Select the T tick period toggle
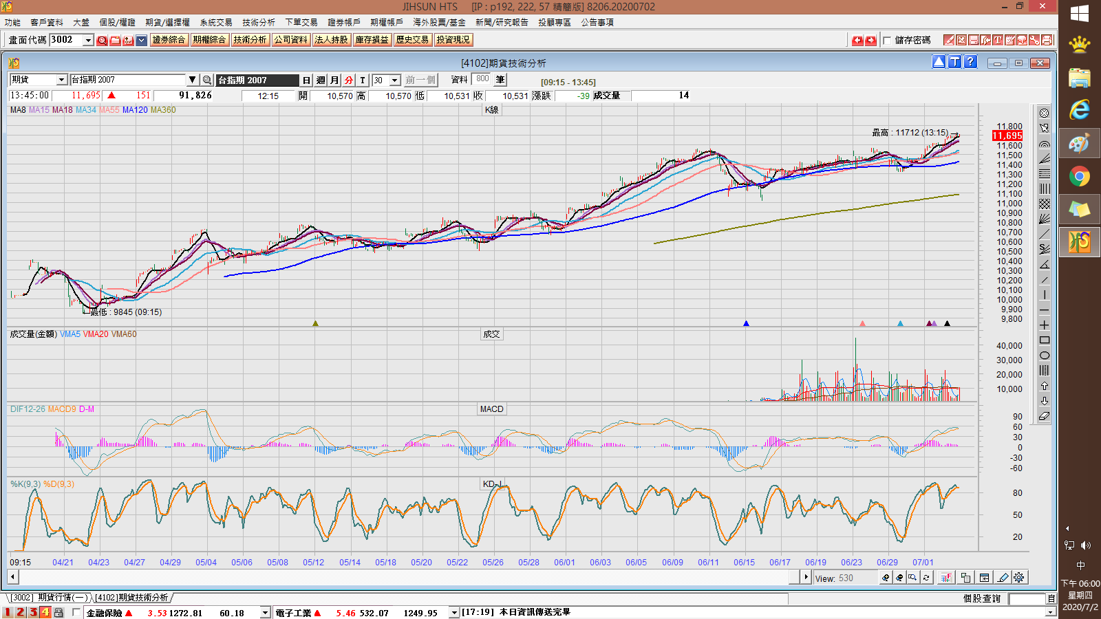Viewport: 1101px width, 619px height. (363, 80)
